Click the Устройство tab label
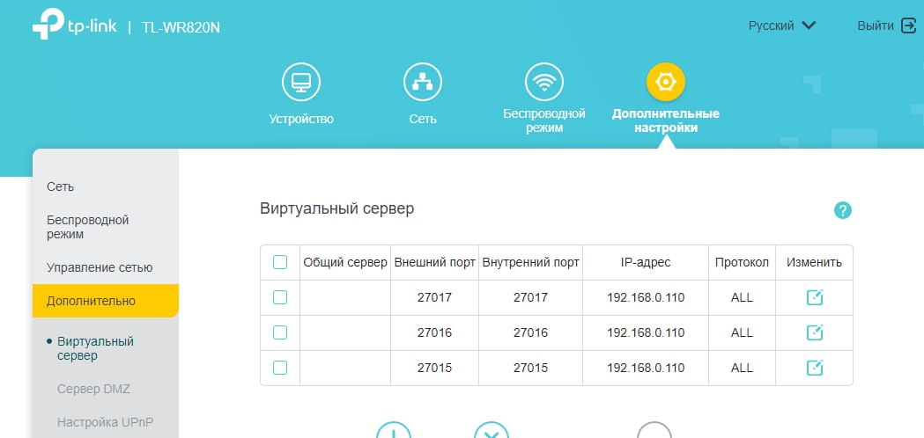The image size is (924, 438). coord(301,119)
